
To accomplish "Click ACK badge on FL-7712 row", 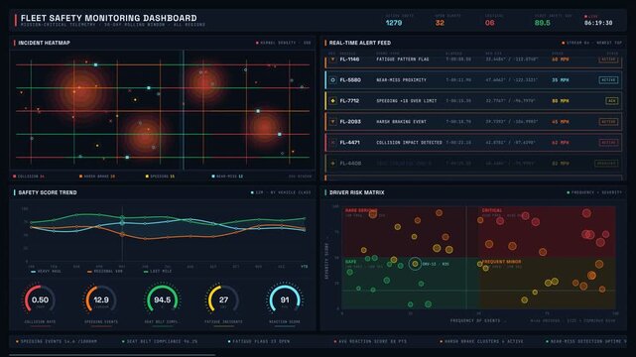I will pyautogui.click(x=611, y=101).
